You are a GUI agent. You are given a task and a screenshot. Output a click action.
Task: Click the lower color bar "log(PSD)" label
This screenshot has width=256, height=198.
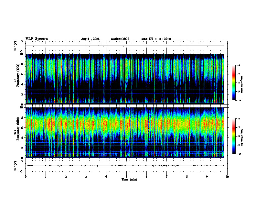click(x=242, y=137)
